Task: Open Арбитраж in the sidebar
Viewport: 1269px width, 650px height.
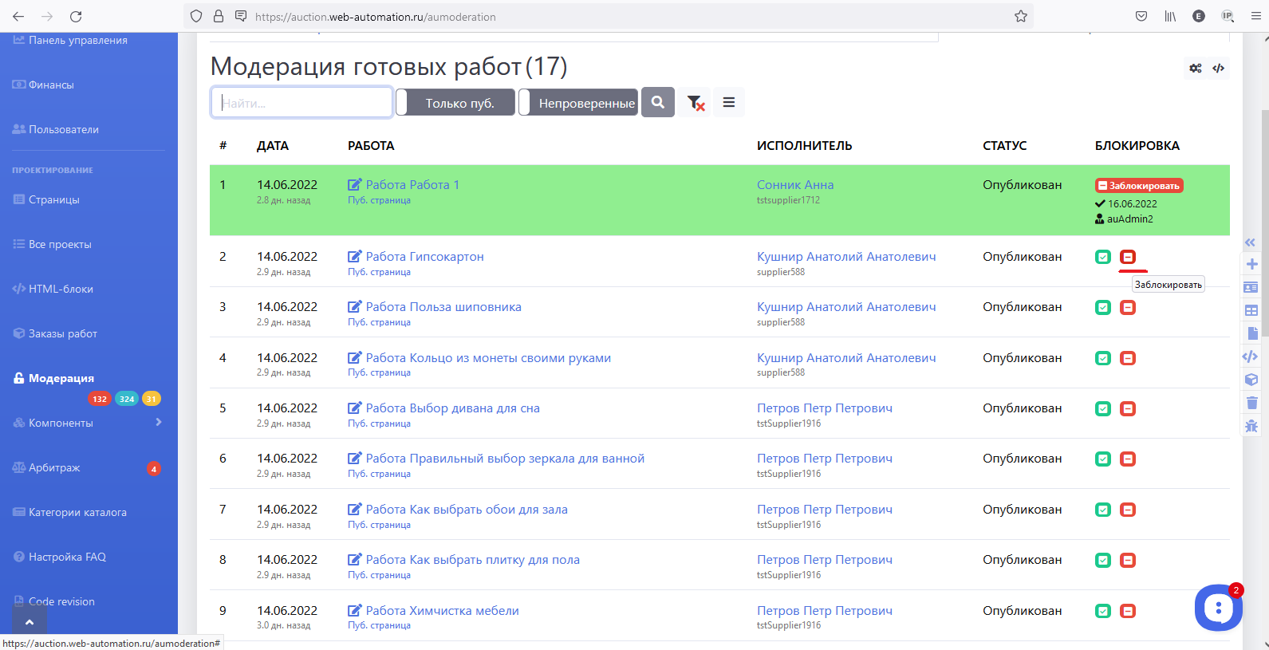Action: click(x=54, y=468)
